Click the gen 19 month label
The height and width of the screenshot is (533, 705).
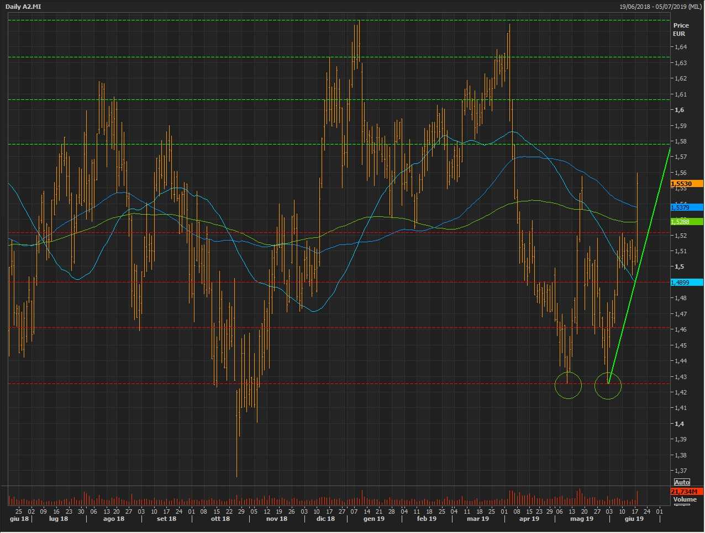373,519
